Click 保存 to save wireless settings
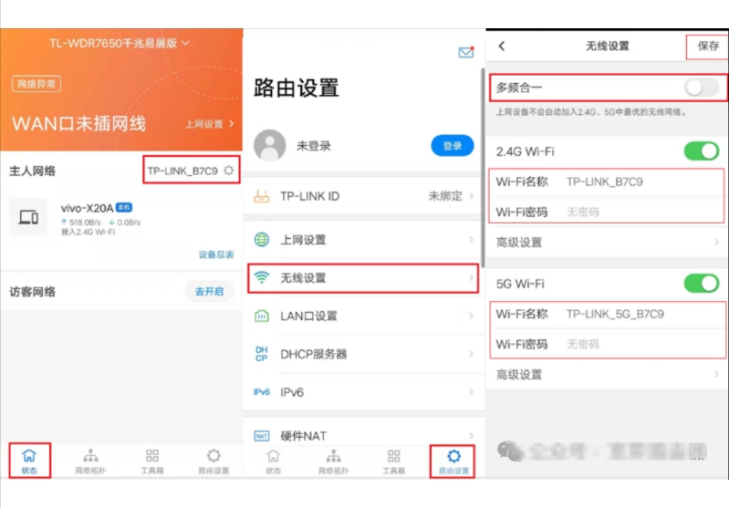The width and height of the screenshot is (729, 508). [708, 46]
